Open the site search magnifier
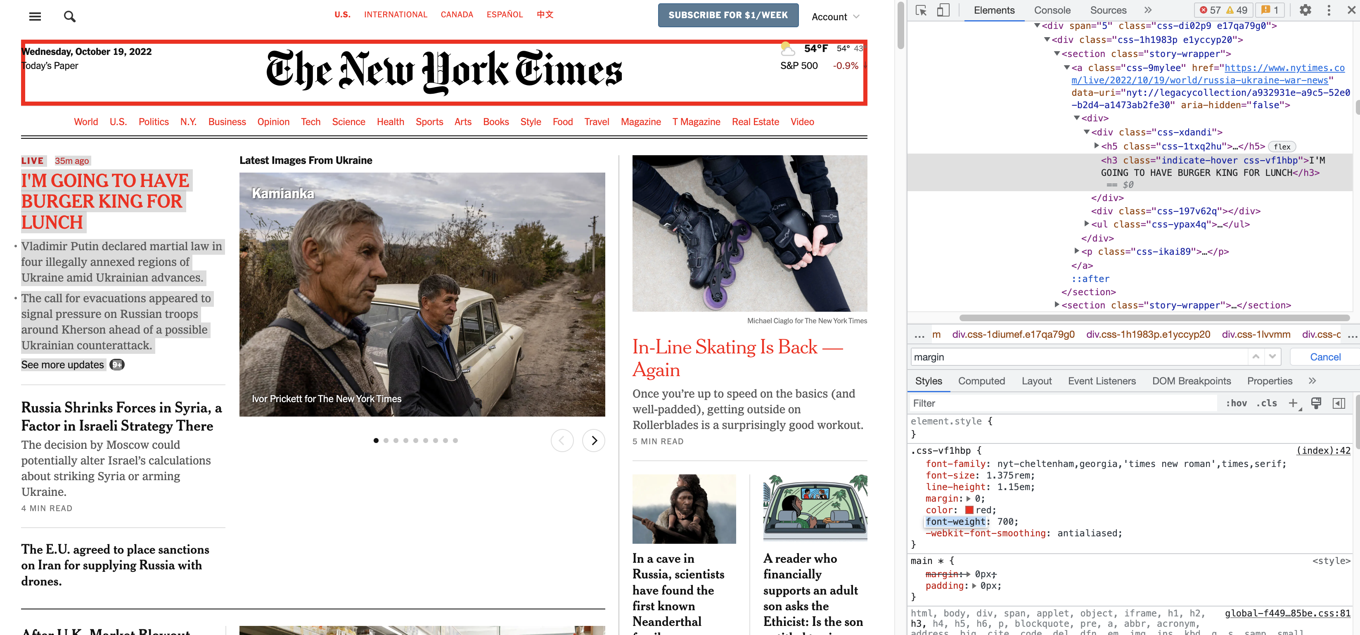The width and height of the screenshot is (1360, 635). [69, 17]
